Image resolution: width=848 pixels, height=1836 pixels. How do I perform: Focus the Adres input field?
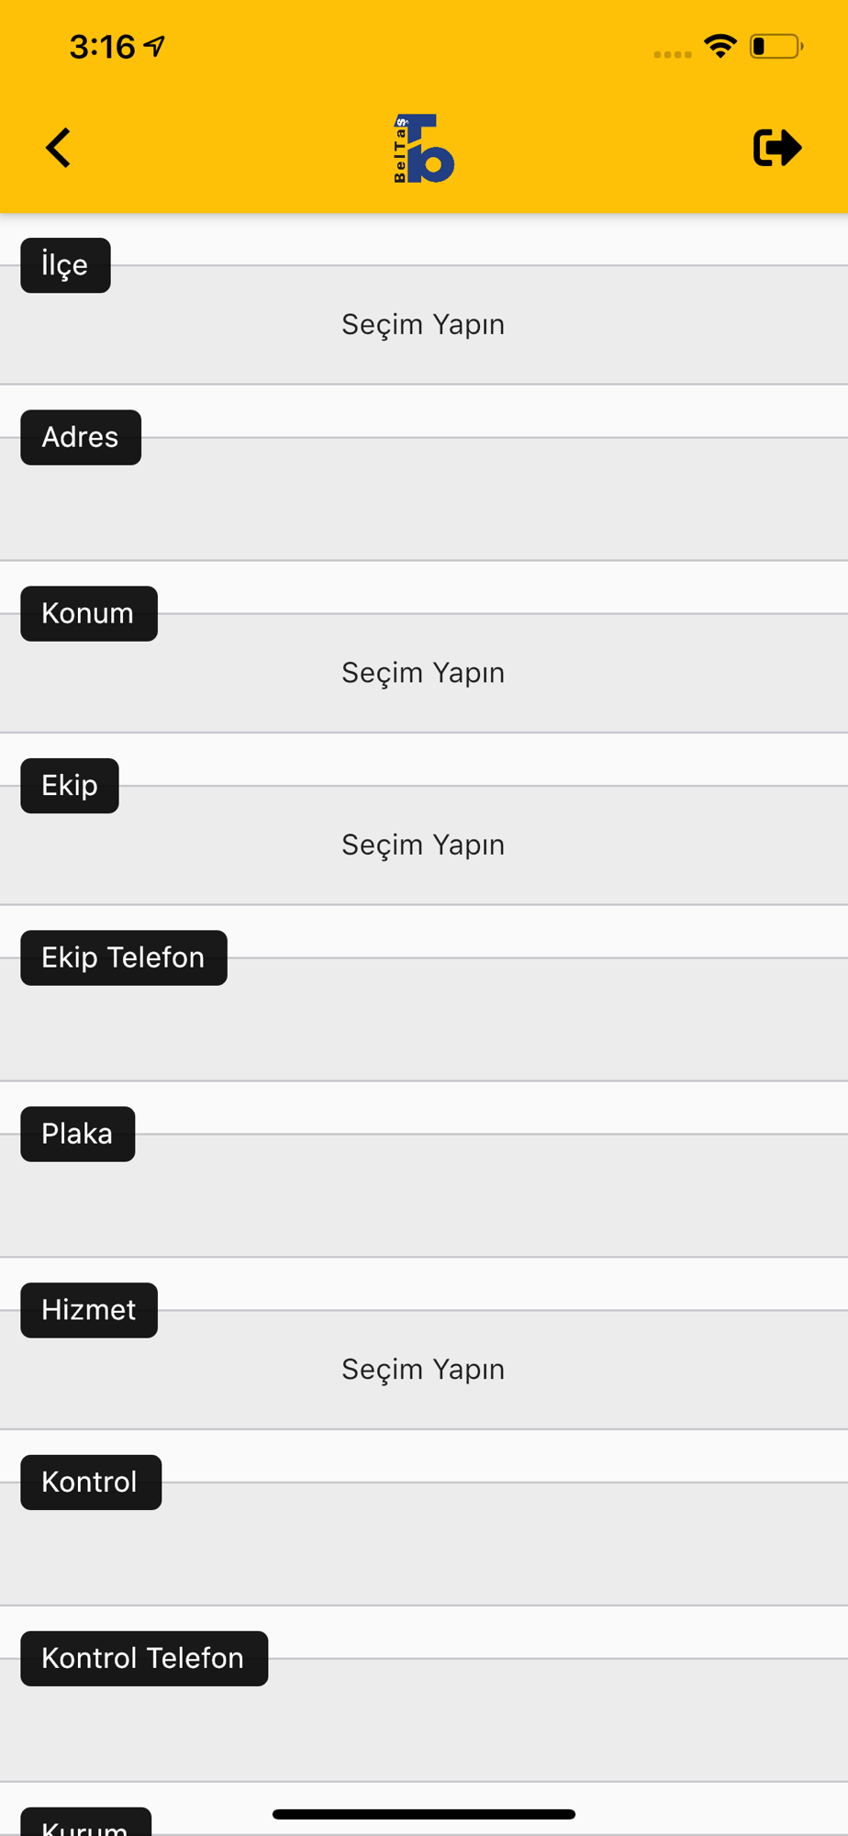click(424, 498)
